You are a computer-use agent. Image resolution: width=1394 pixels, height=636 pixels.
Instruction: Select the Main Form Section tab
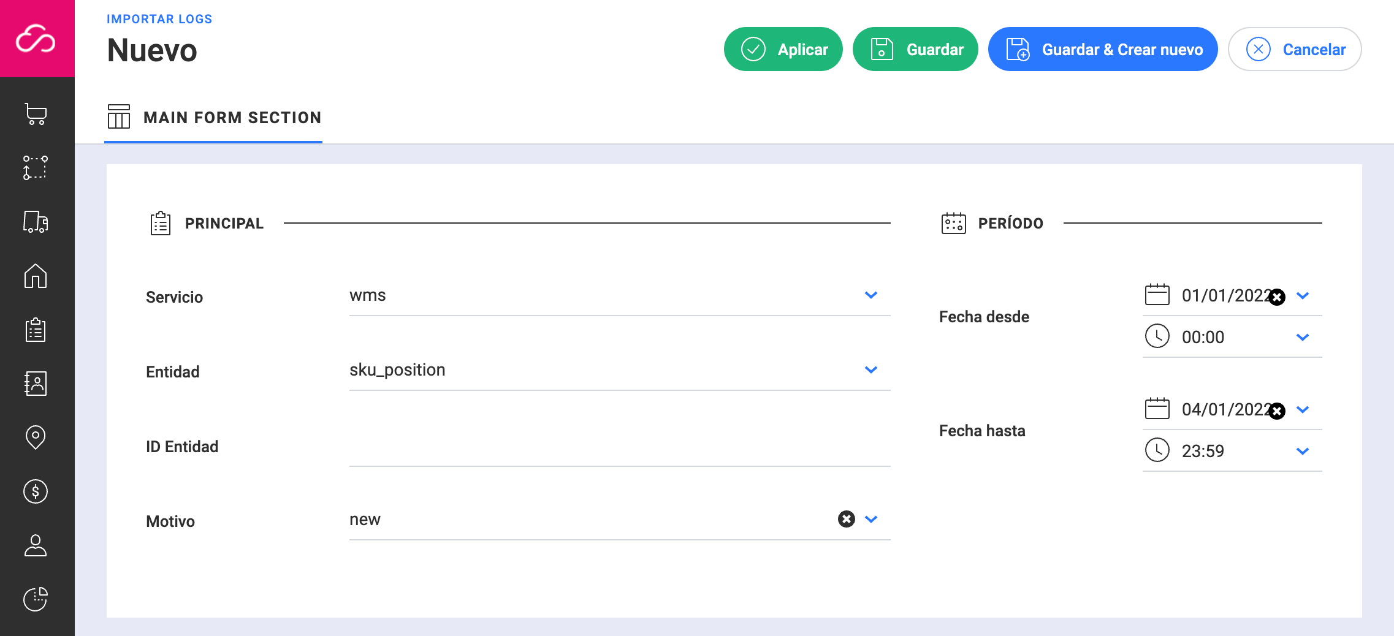point(213,118)
